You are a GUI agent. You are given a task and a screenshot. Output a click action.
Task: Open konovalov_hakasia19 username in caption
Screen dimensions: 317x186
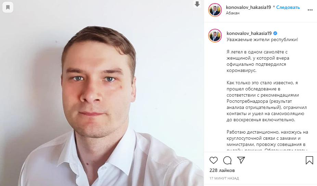pos(249,33)
